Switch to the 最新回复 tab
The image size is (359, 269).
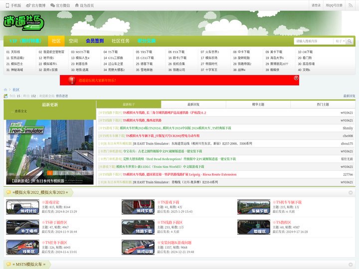click(x=193, y=104)
